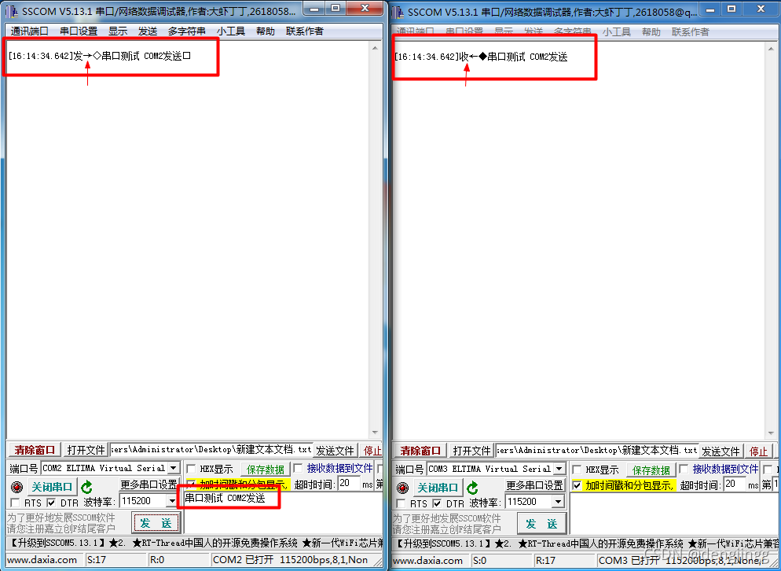Open 更多串口设置 in COM3 window
The image size is (781, 571).
tap(534, 483)
